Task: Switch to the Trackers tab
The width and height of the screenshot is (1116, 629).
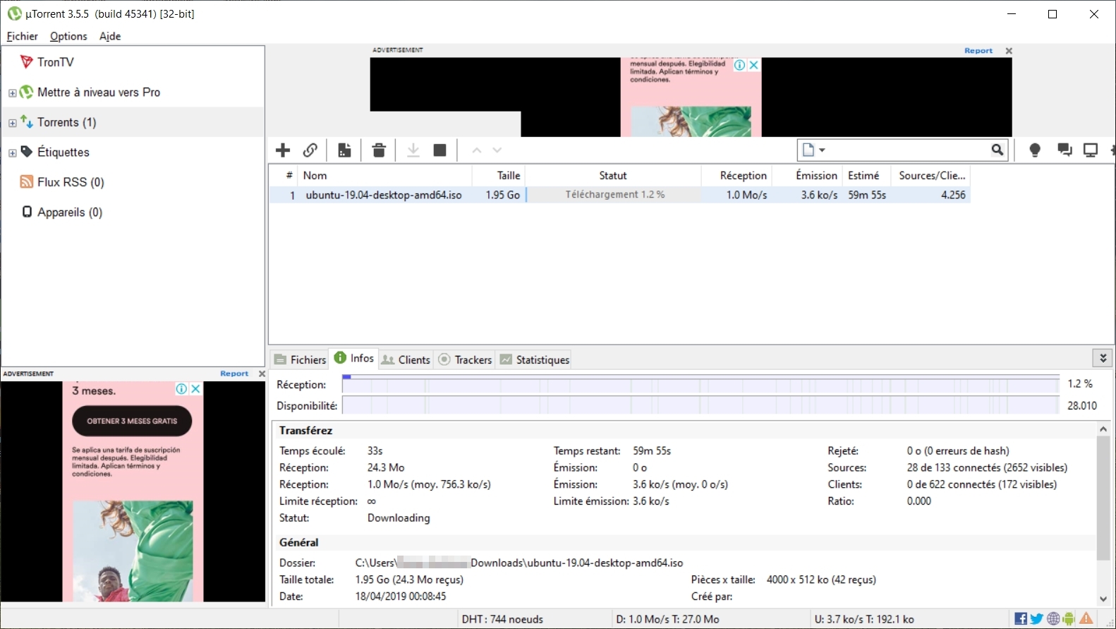Action: click(465, 360)
